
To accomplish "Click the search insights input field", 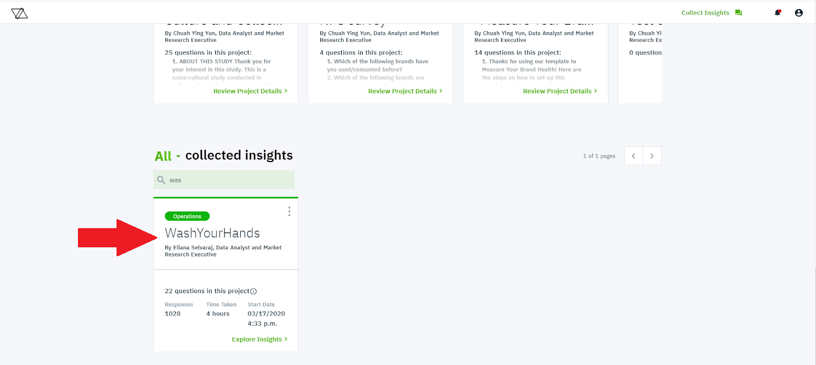I will click(x=229, y=180).
